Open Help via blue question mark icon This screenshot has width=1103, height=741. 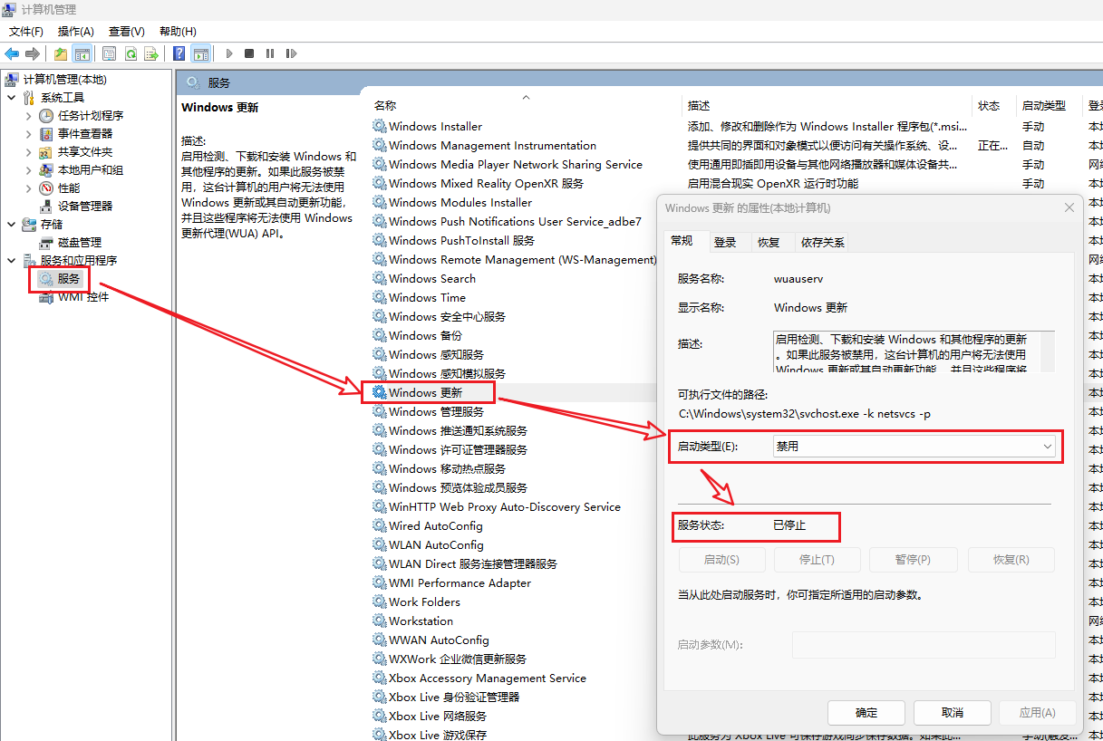[179, 53]
